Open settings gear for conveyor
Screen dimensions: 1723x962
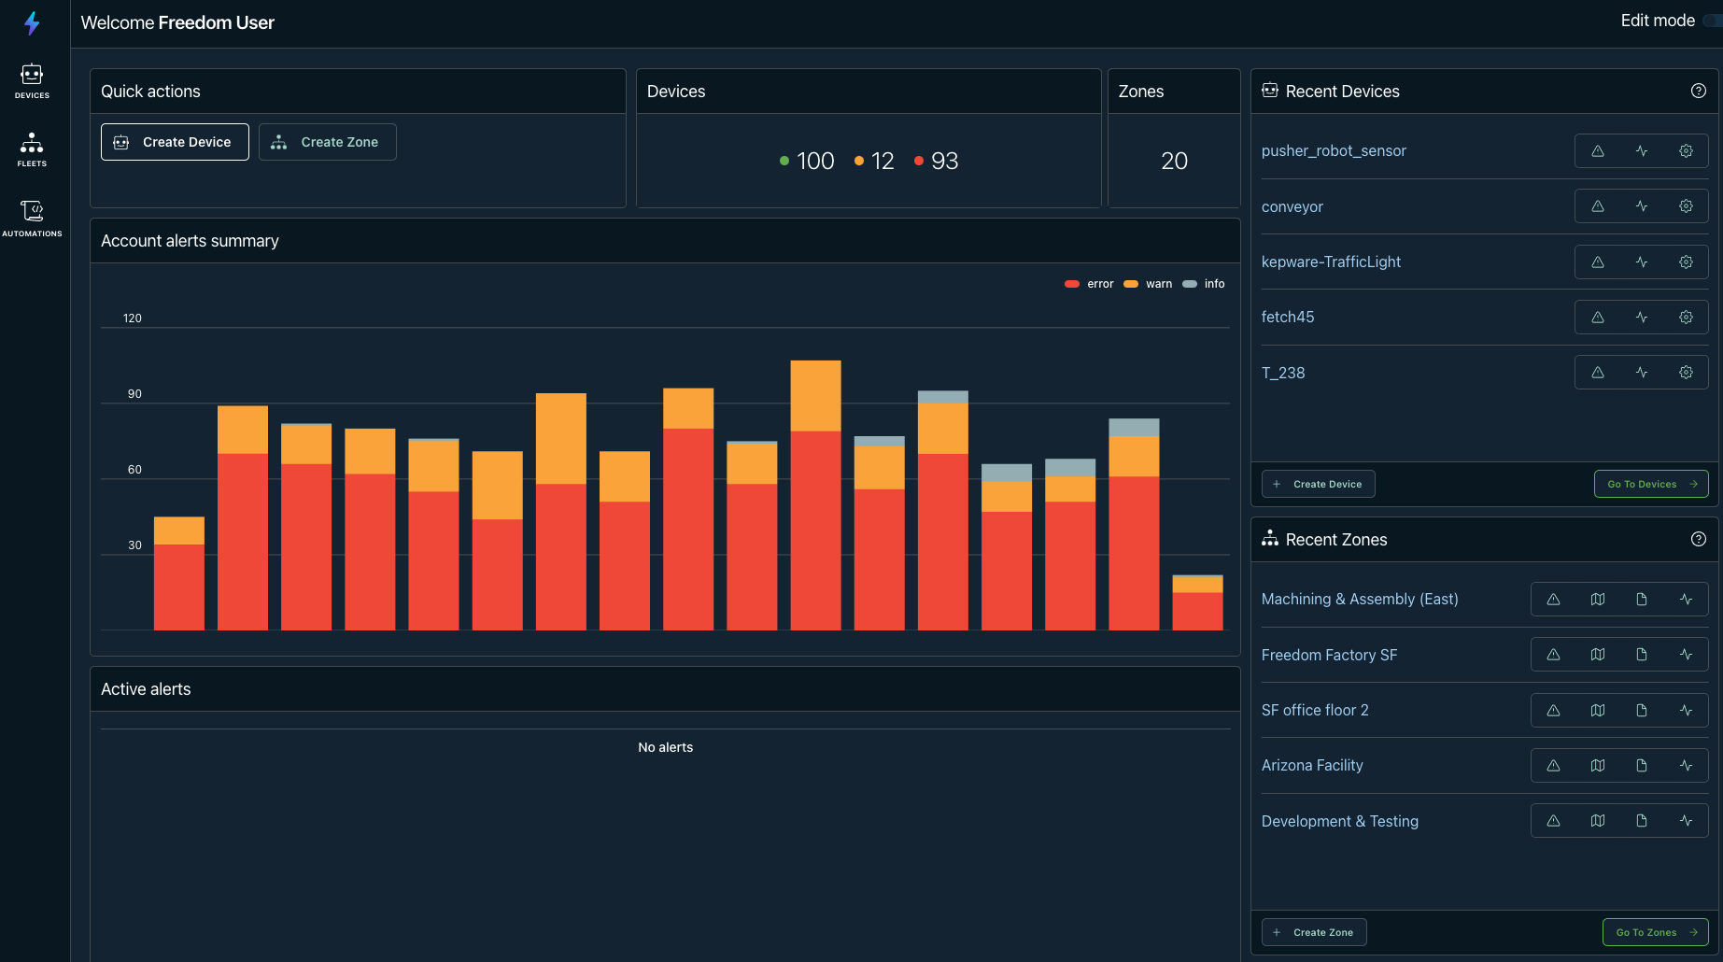pos(1686,206)
